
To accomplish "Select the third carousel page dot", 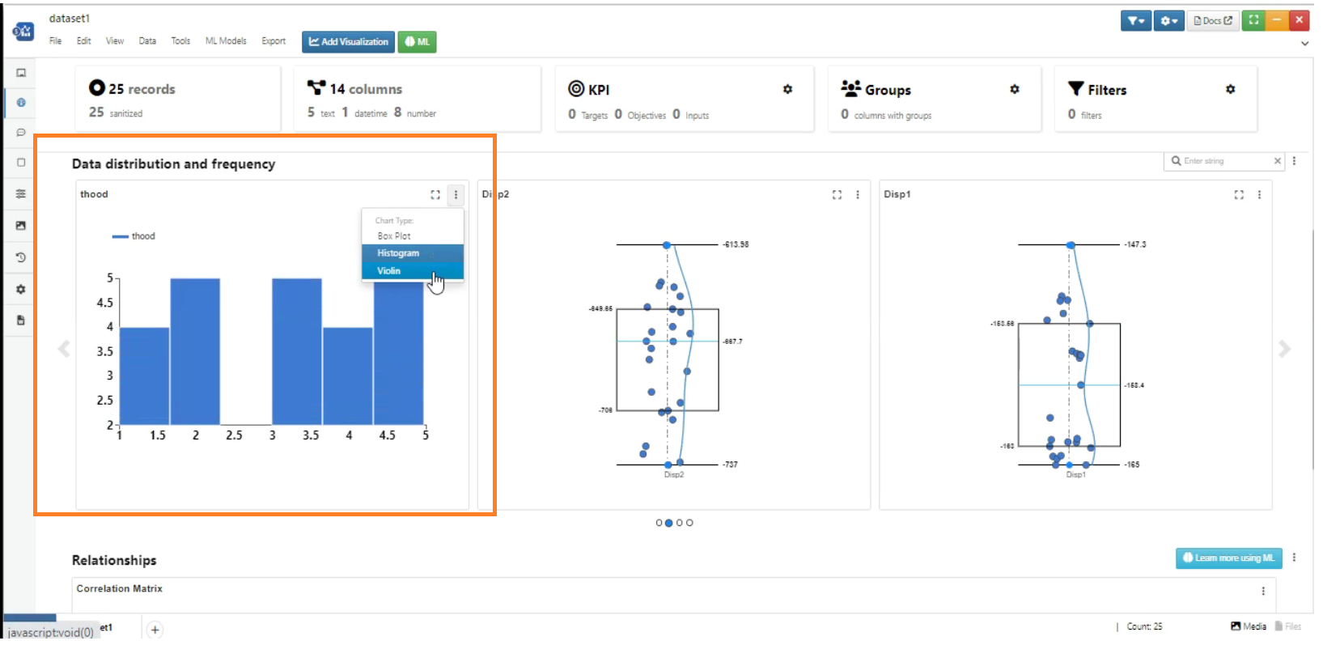I will 679,523.
